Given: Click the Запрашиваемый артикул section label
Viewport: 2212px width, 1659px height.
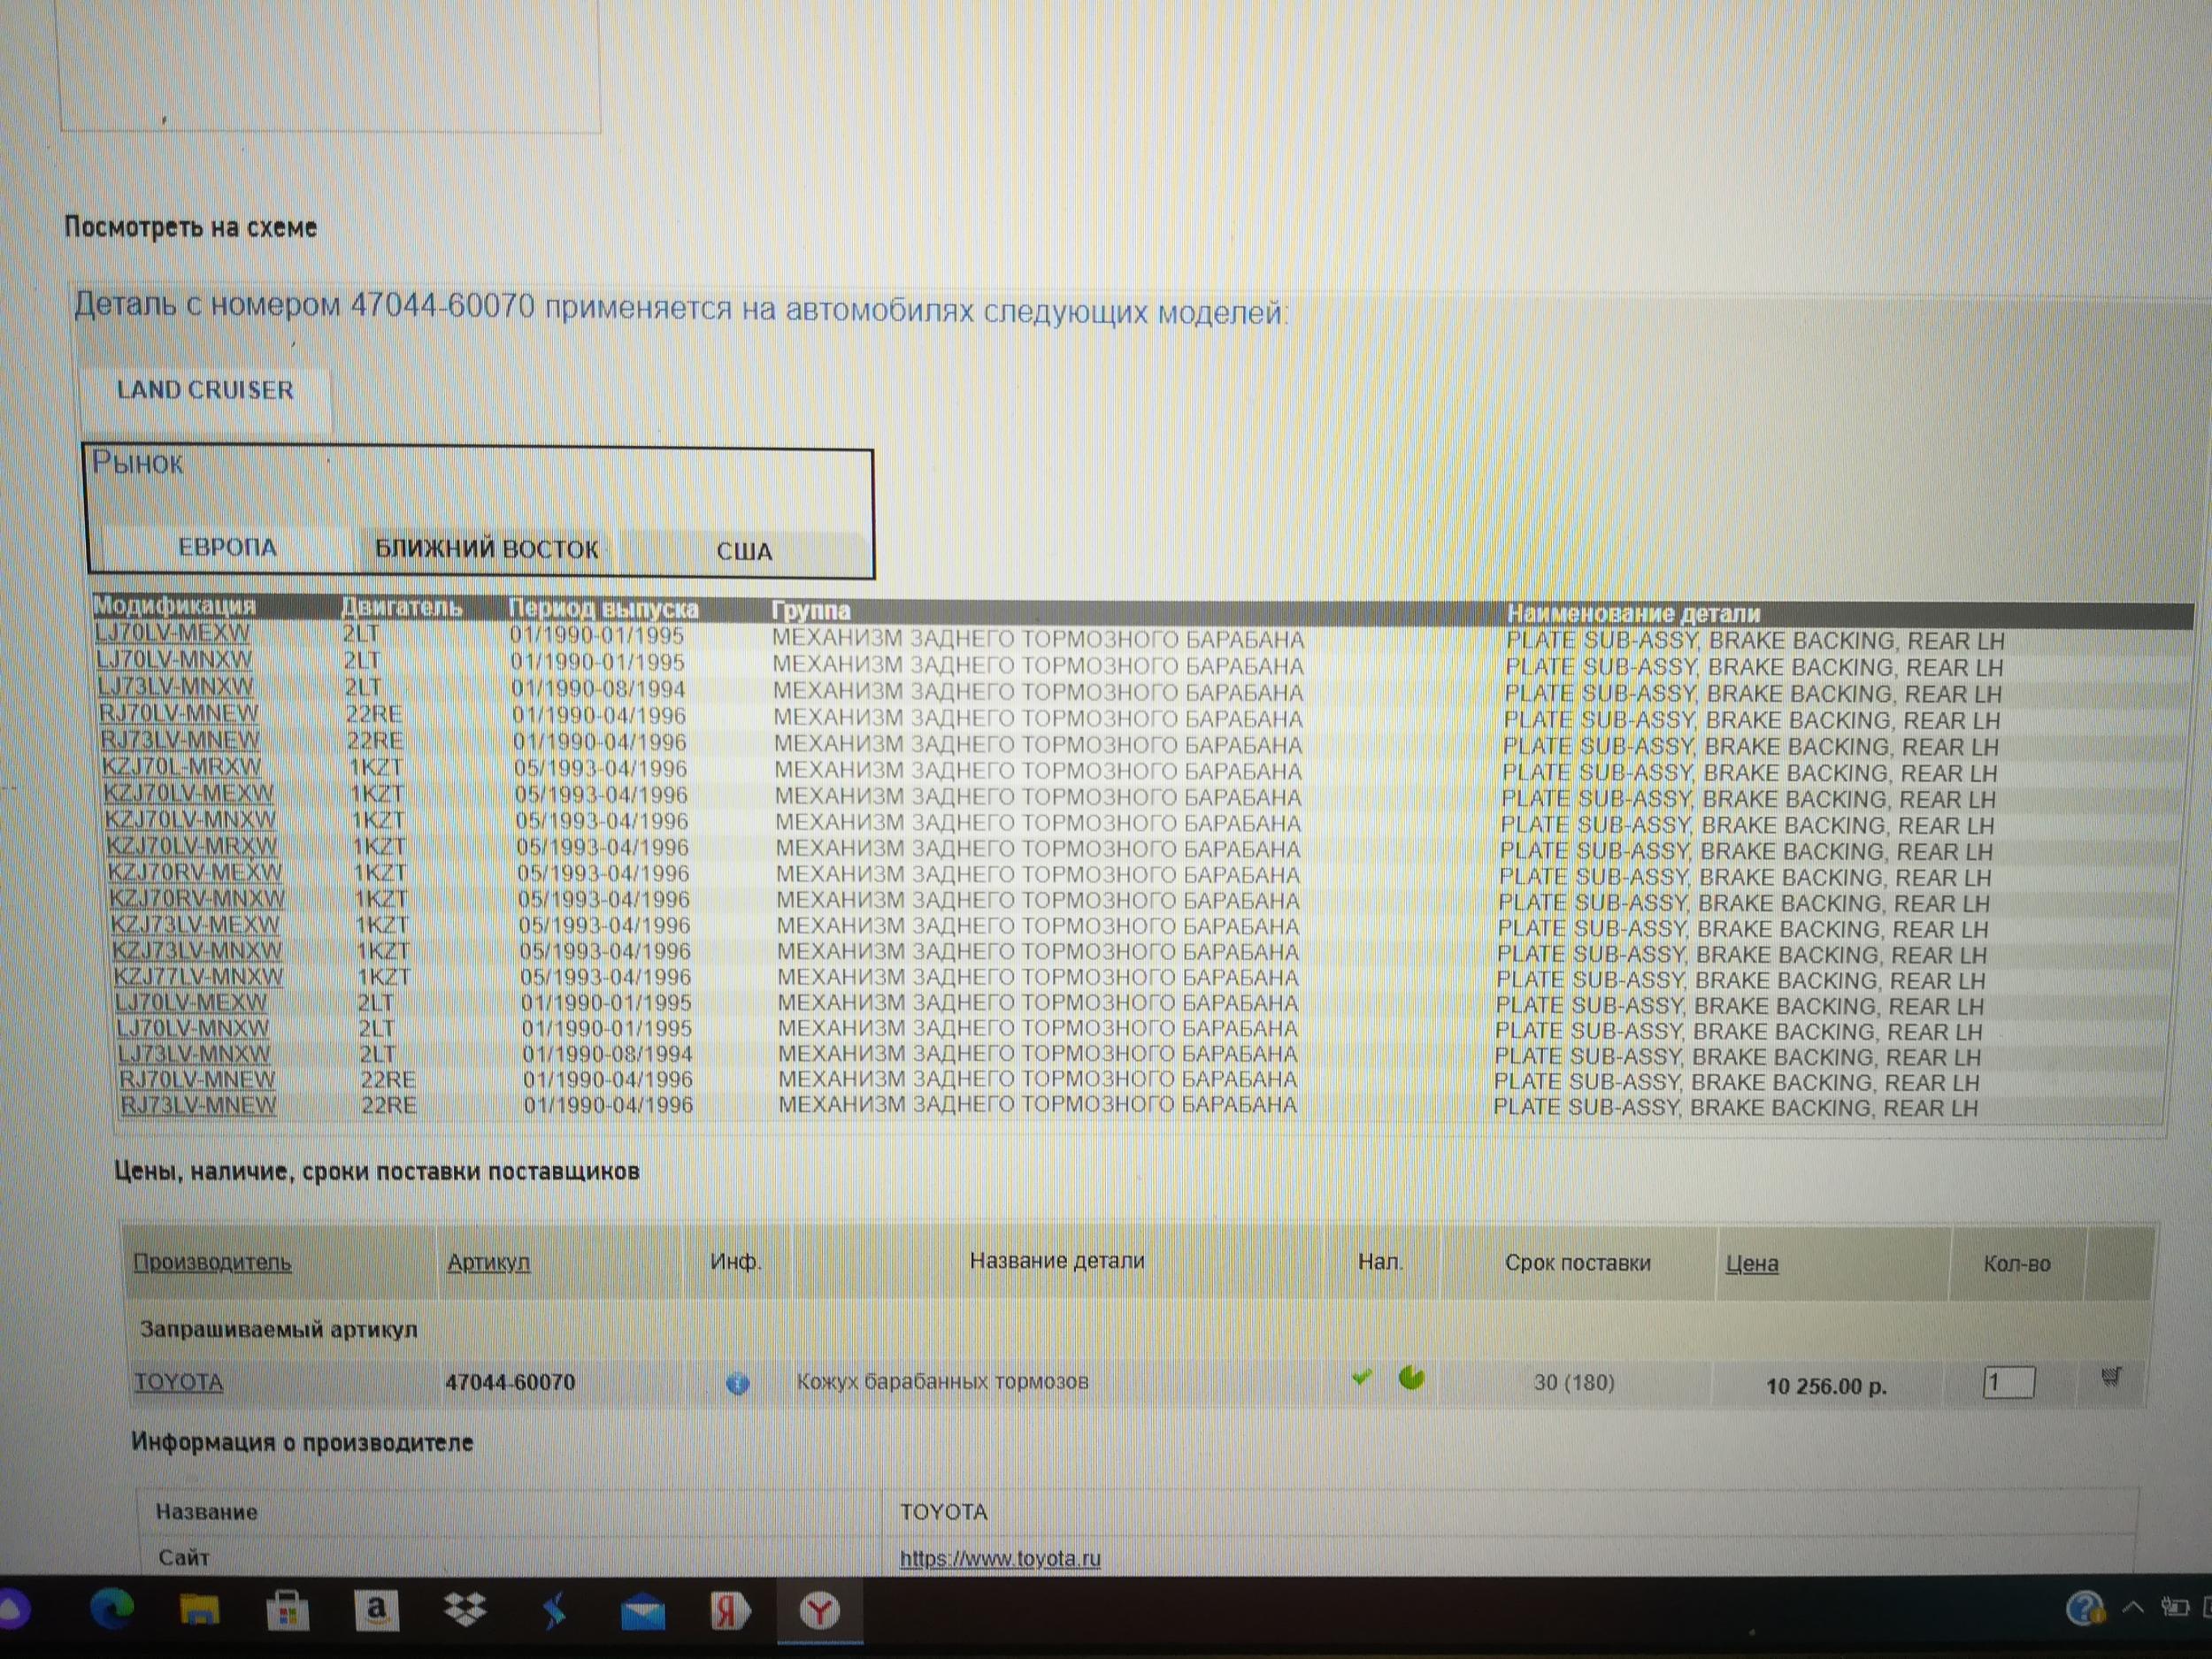Looking at the screenshot, I should pyautogui.click(x=278, y=1330).
